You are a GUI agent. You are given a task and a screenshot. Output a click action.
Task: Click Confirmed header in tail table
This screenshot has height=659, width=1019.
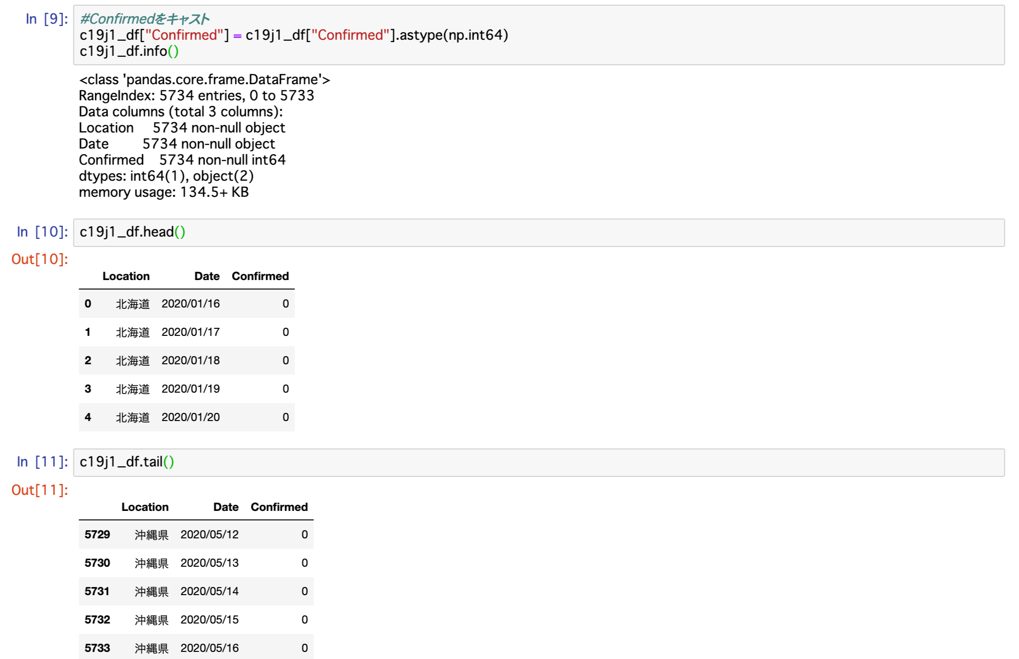click(x=279, y=507)
